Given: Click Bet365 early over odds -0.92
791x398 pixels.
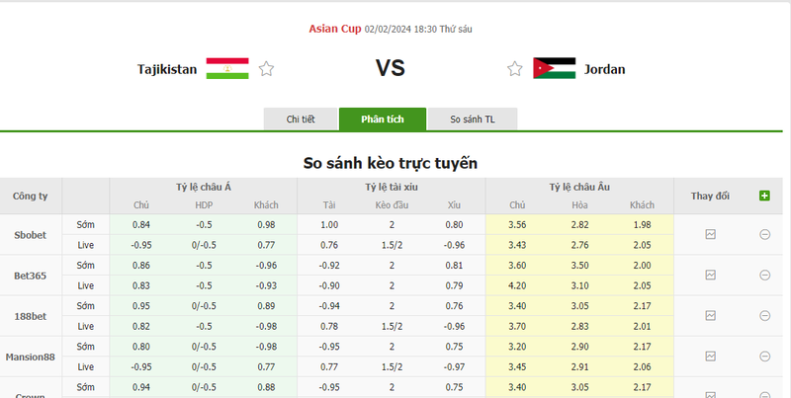Looking at the screenshot, I should tap(329, 266).
